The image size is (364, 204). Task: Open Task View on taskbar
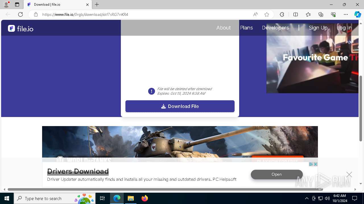pyautogui.click(x=102, y=198)
